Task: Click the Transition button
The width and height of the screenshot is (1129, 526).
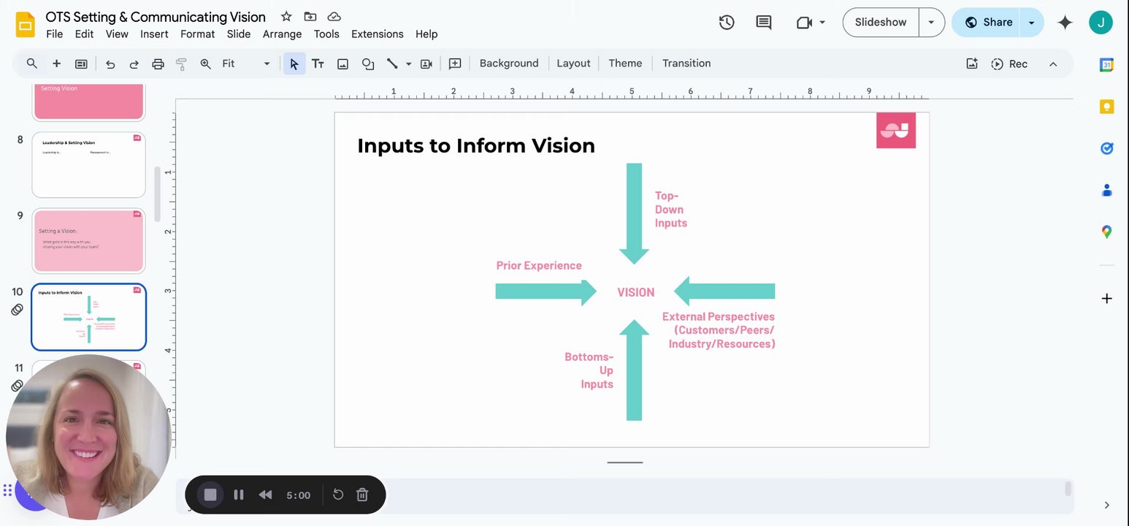Action: pyautogui.click(x=686, y=64)
